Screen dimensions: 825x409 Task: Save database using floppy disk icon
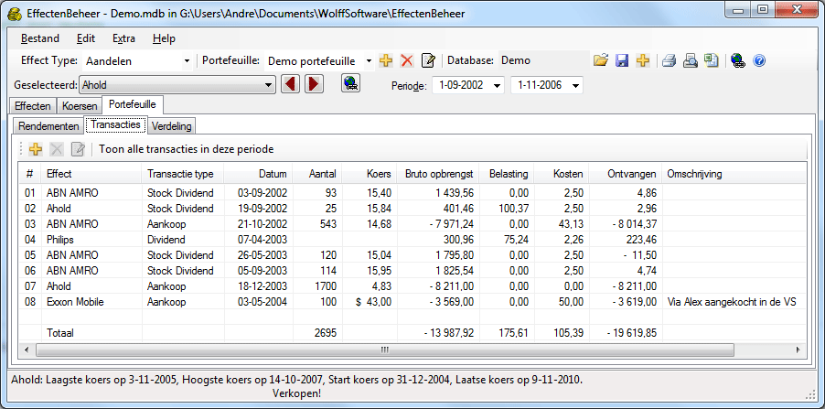622,61
